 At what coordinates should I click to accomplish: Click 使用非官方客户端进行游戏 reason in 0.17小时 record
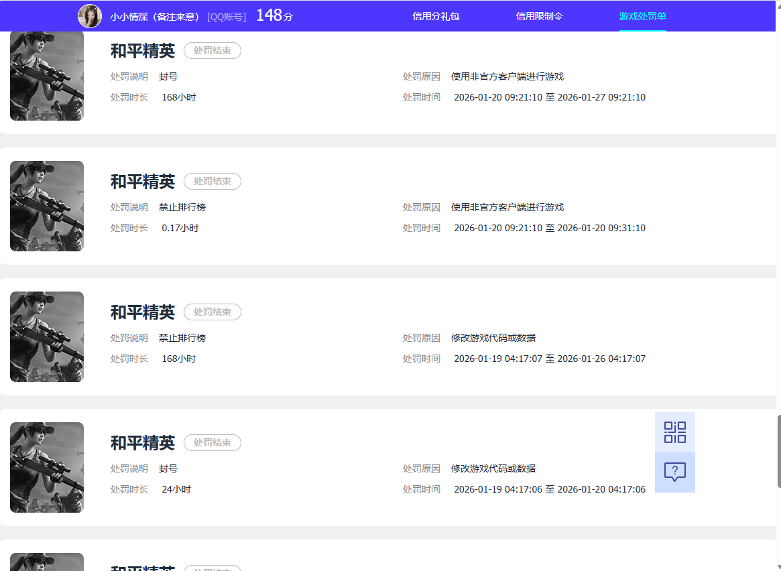point(507,207)
